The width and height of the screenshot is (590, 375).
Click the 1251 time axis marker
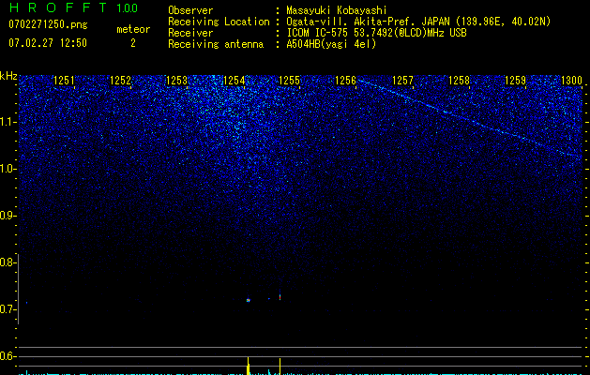64,81
